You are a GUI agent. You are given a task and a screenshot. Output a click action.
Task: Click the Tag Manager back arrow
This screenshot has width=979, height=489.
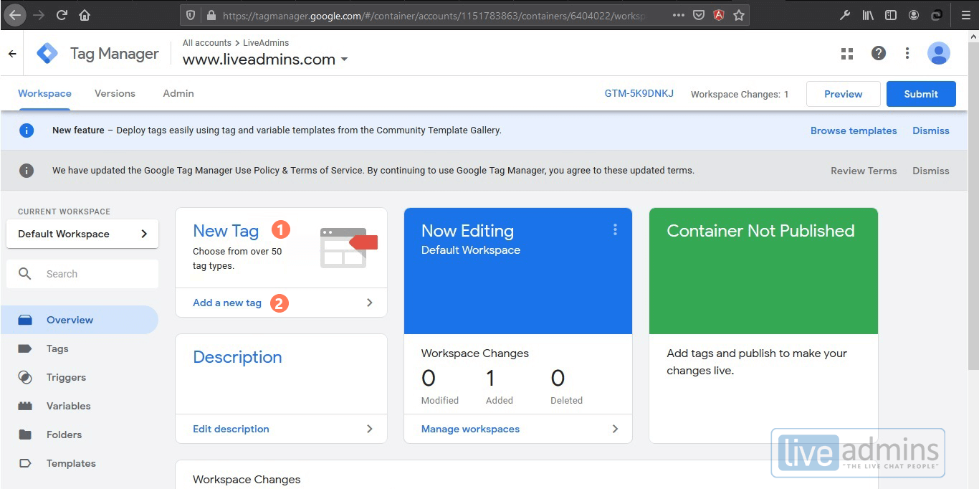tap(12, 54)
